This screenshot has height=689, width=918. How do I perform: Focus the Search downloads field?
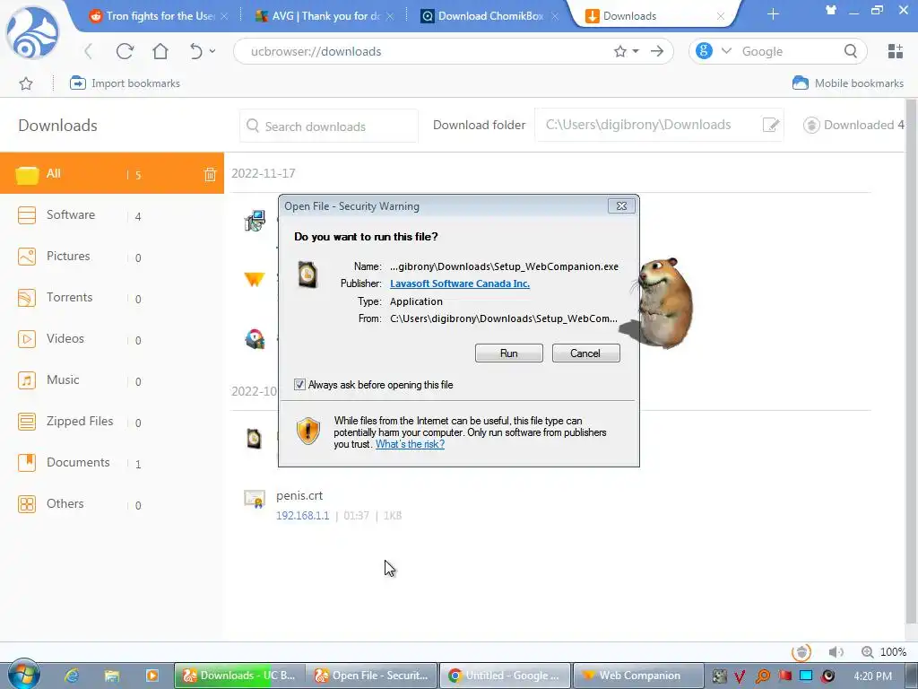click(x=329, y=126)
